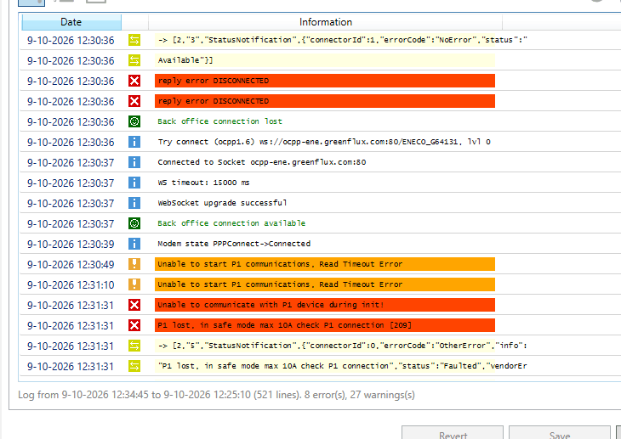Click green icon beside 'Back office connection available'
621x439 pixels.
coord(134,223)
